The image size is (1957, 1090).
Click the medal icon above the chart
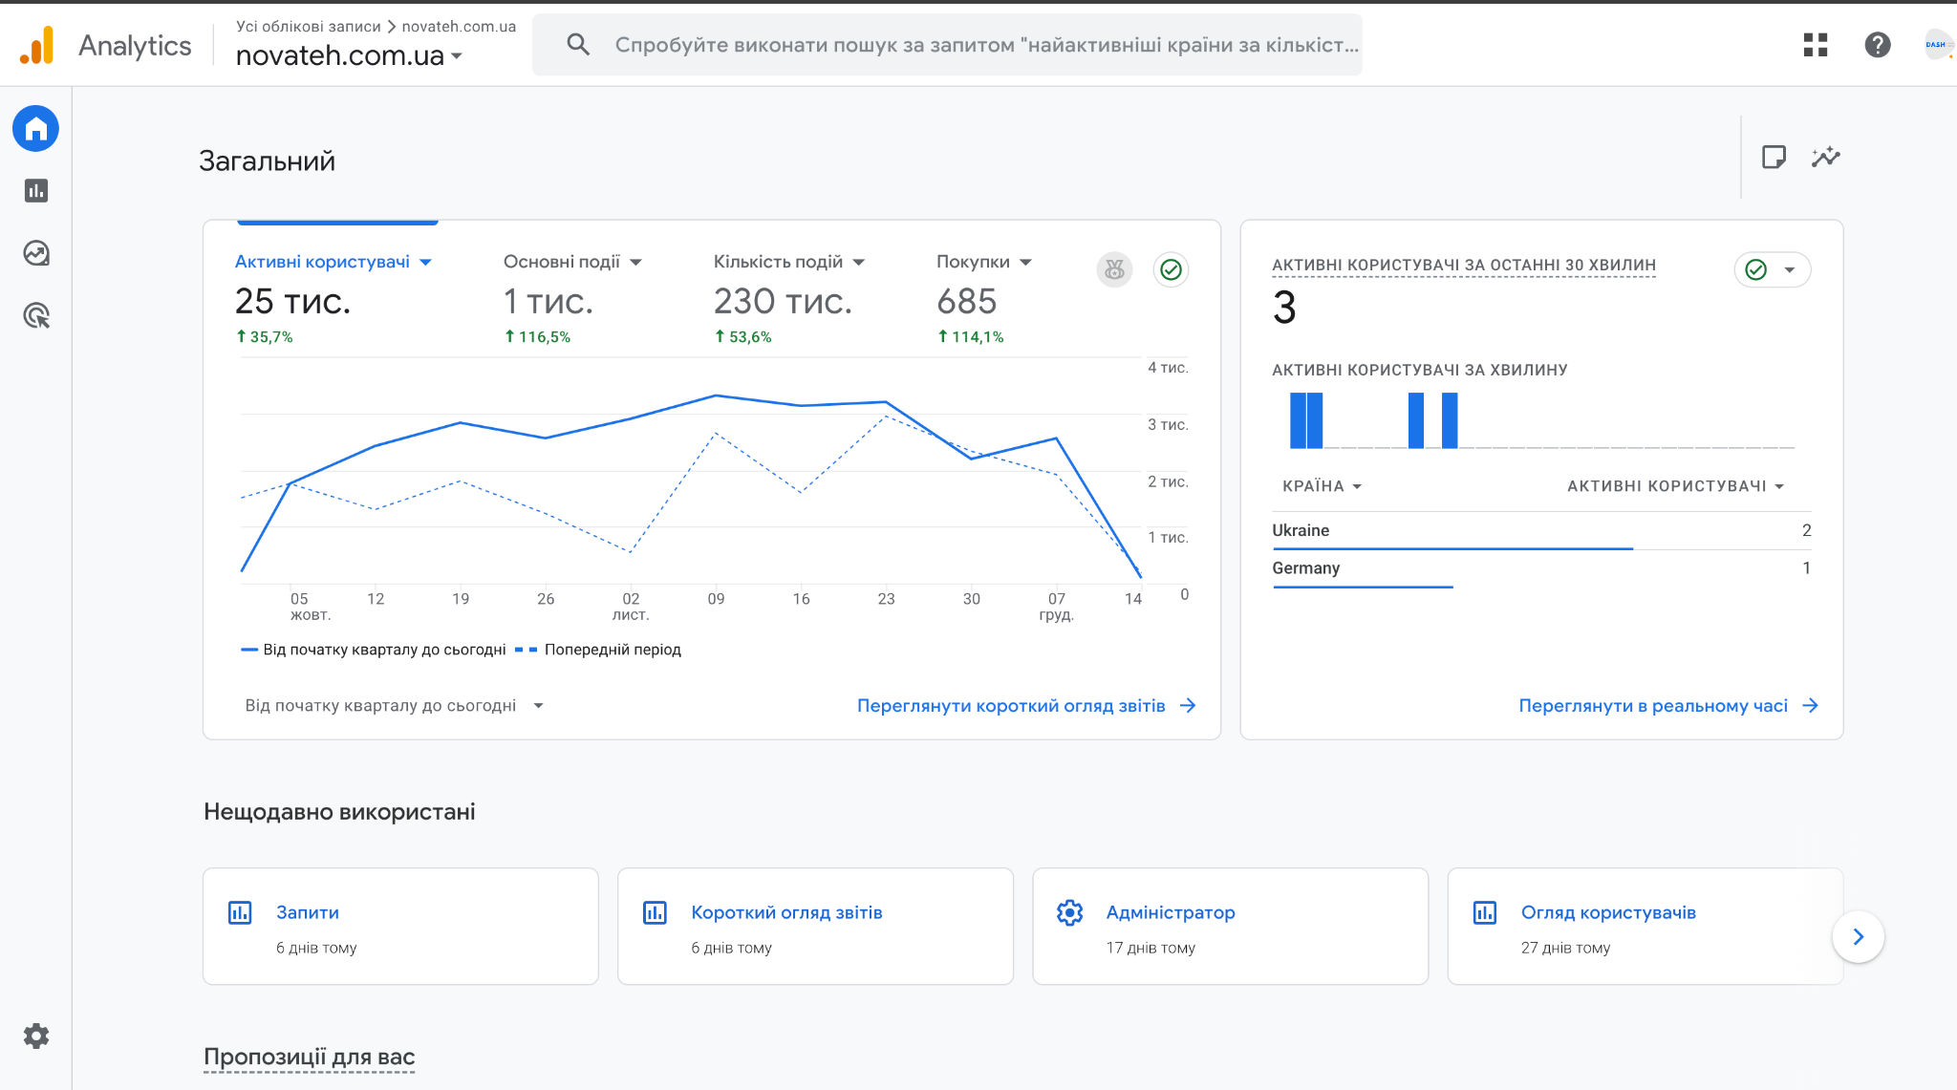point(1114,270)
